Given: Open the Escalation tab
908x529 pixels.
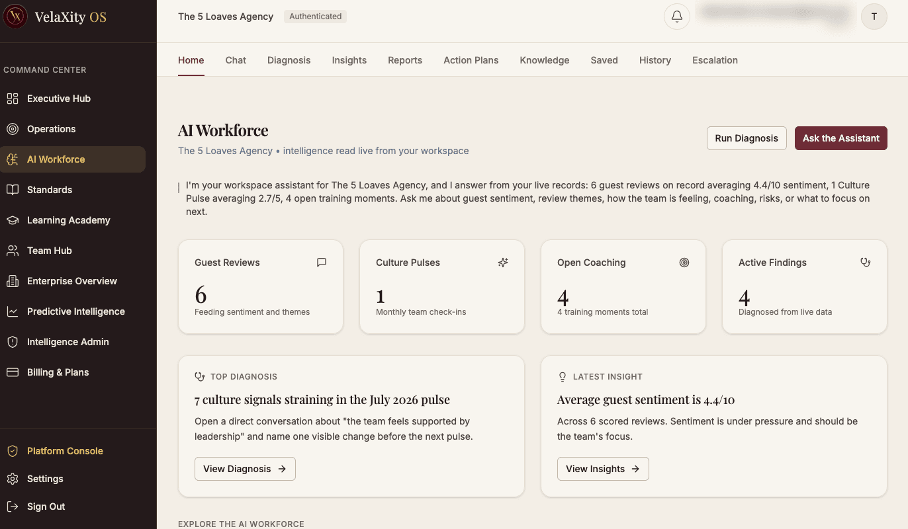Looking at the screenshot, I should tap(715, 60).
